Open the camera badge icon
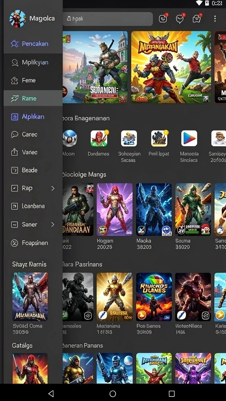Image resolution: width=226 pixels, height=401 pixels. (x=197, y=19)
